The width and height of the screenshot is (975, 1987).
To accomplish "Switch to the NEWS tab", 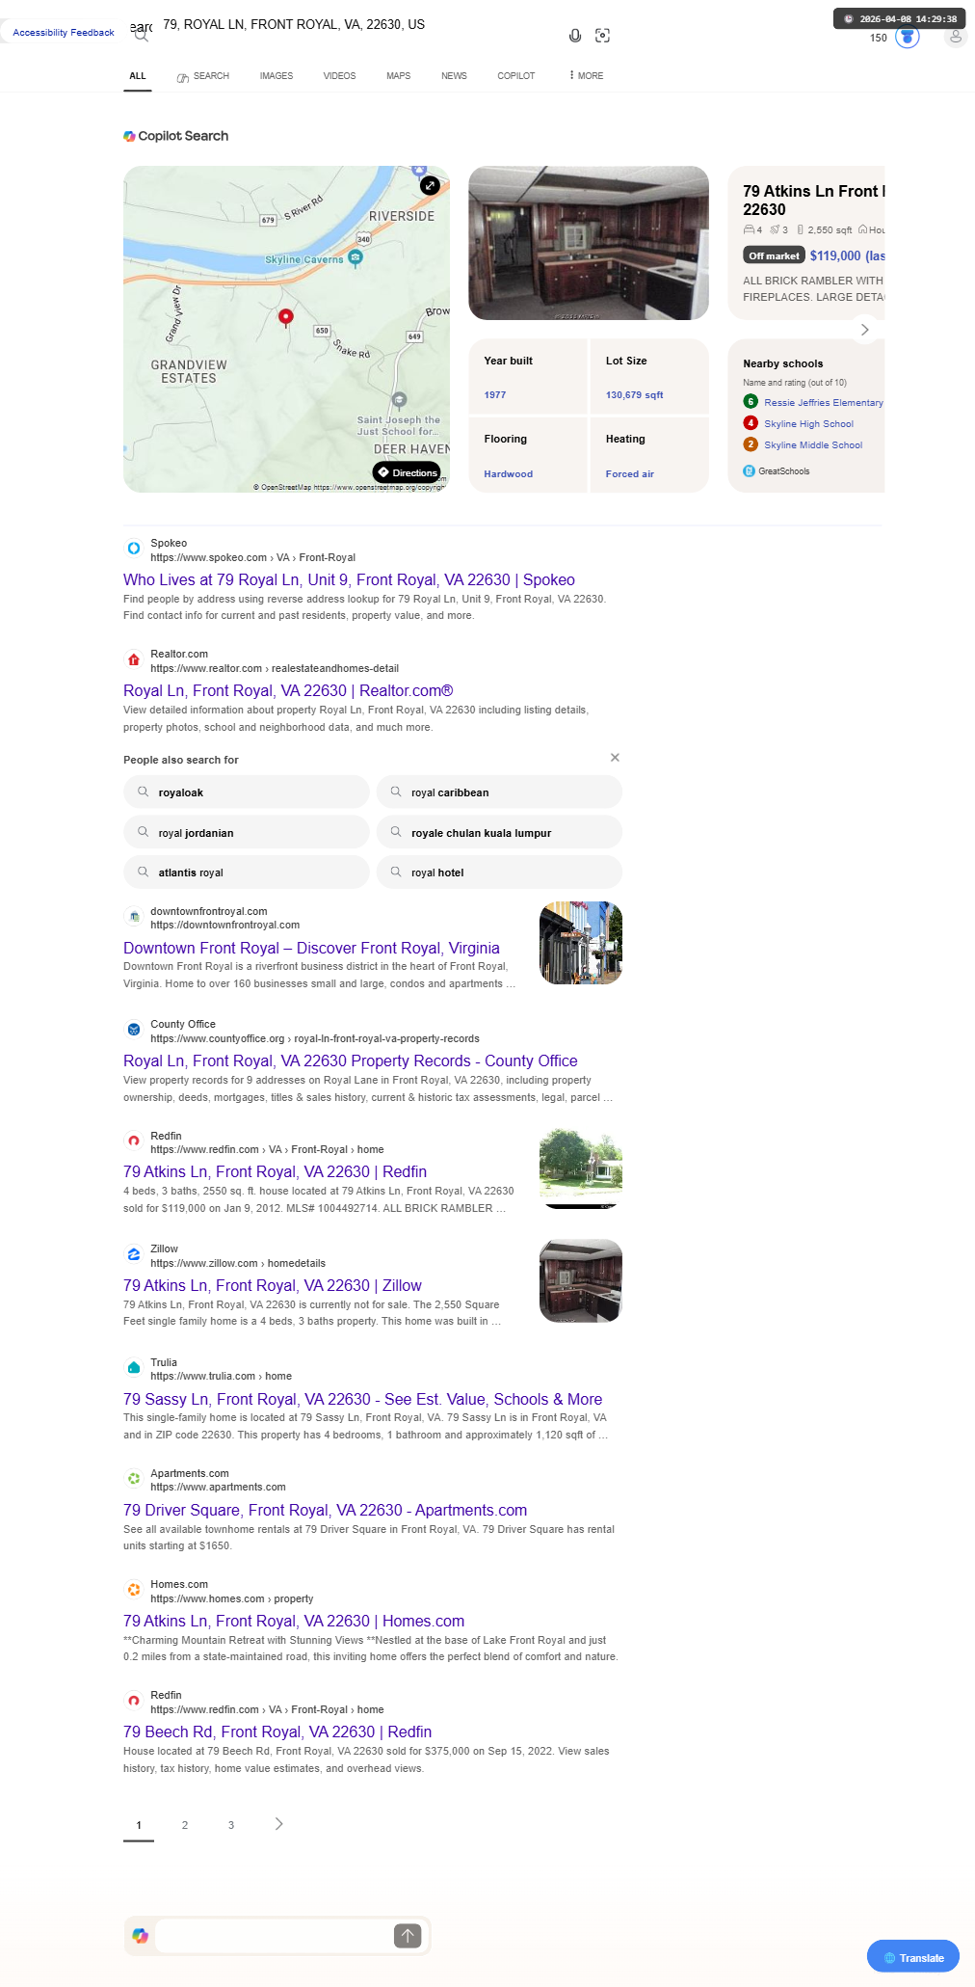I will [x=454, y=75].
